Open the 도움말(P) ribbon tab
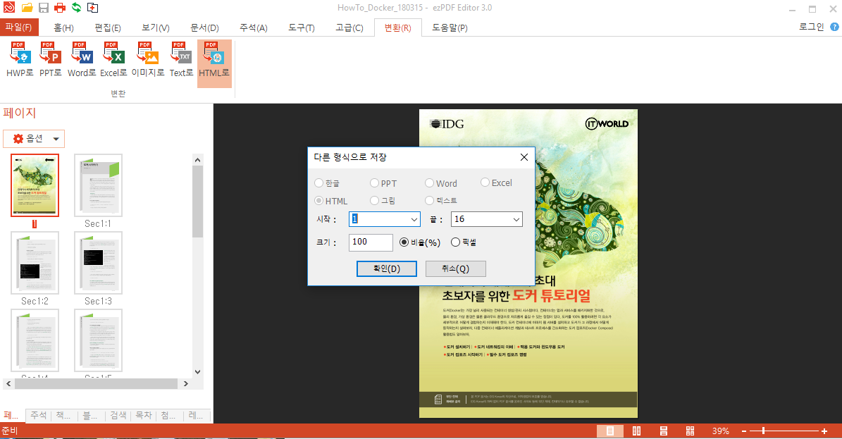The image size is (842, 439). click(450, 27)
